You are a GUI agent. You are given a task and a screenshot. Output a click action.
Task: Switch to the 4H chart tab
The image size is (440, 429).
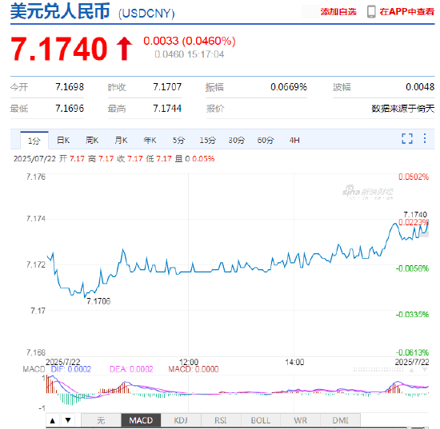[294, 140]
